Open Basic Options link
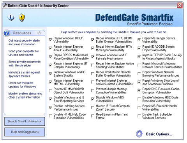 [159, 134]
